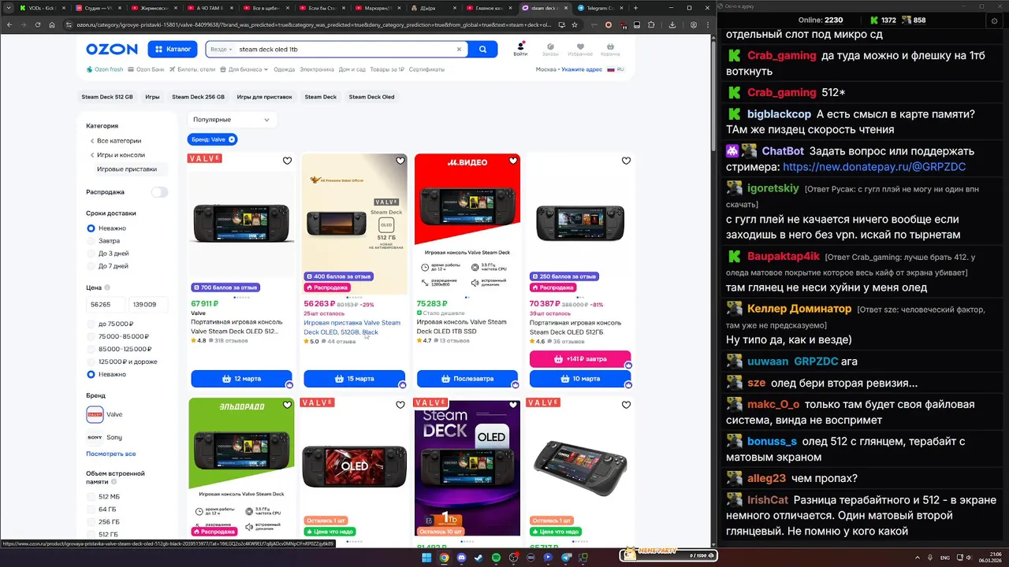Open the Популярные sort dropdown
This screenshot has width=1009, height=567.
pos(232,120)
